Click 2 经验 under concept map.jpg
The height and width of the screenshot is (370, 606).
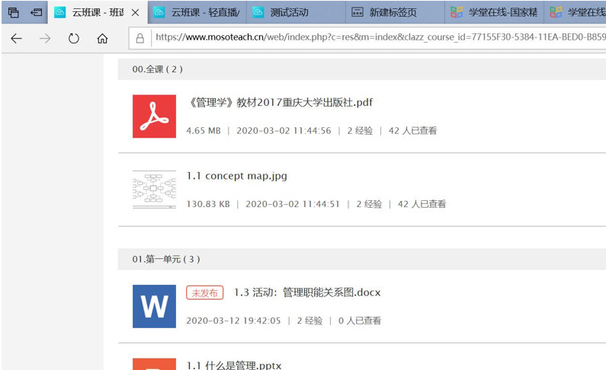369,204
